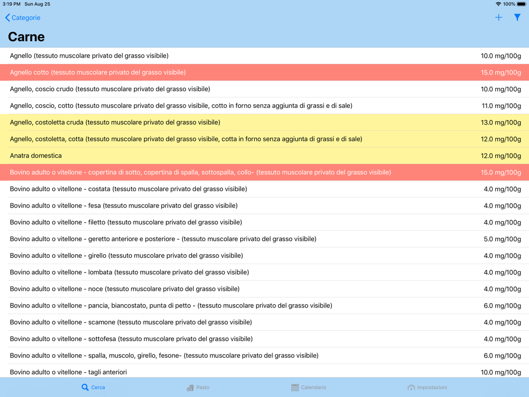
Task: Open the filter funnel icon
Action: pyautogui.click(x=517, y=17)
